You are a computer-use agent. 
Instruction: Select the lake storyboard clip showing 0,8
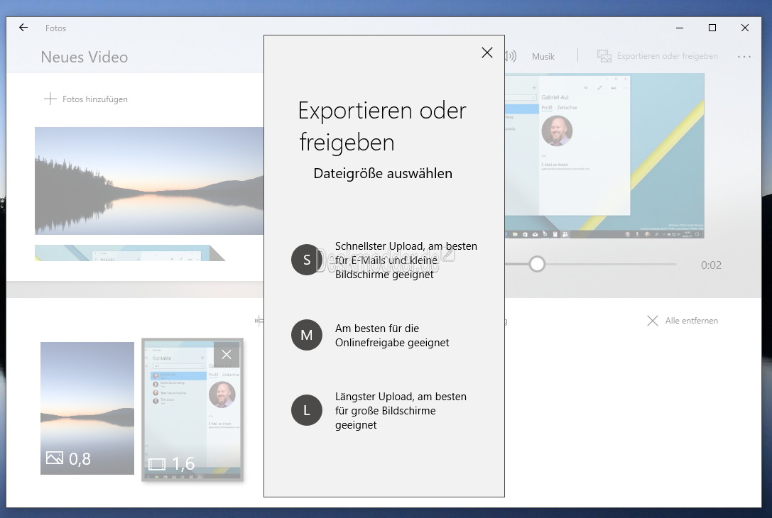[87, 408]
